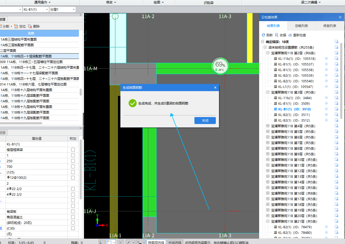This screenshot has width=345, height=244.
Task: Switch to the 忽略列表 tab
Action: pos(301,26)
